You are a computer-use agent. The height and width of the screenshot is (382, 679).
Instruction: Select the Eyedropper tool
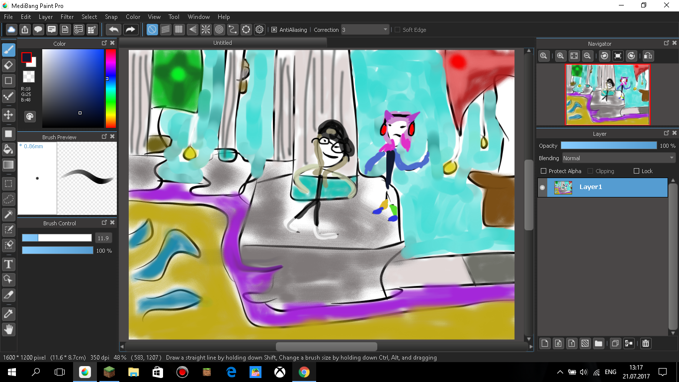[8, 314]
